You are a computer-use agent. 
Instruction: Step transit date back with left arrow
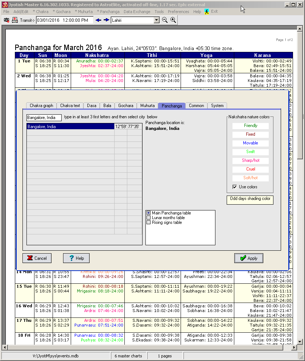click(x=98, y=20)
